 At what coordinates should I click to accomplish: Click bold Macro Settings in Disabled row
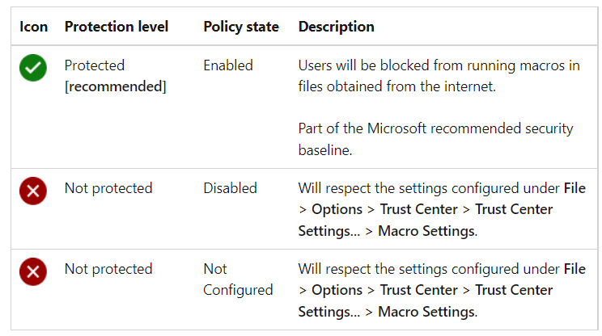click(x=426, y=230)
